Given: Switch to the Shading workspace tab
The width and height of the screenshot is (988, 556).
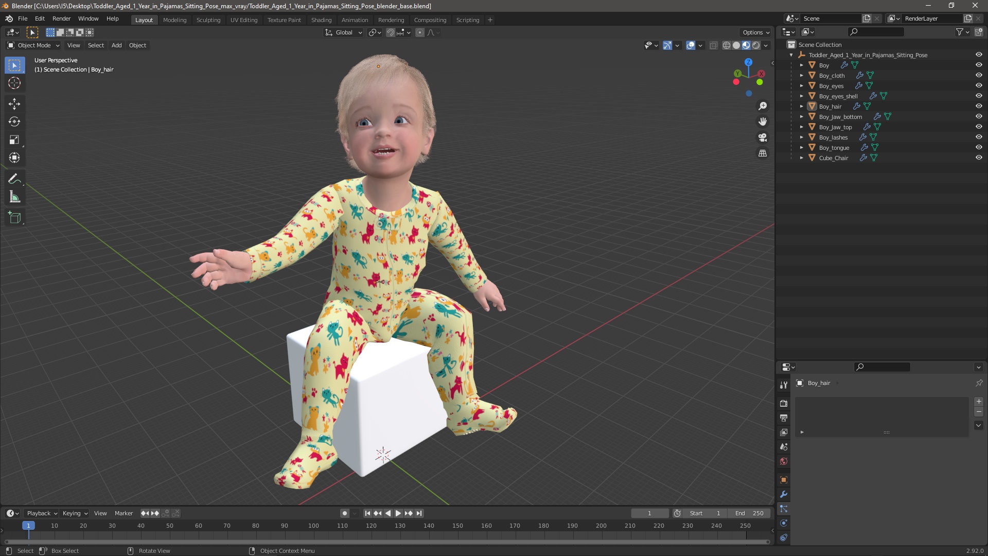Looking at the screenshot, I should click(321, 20).
